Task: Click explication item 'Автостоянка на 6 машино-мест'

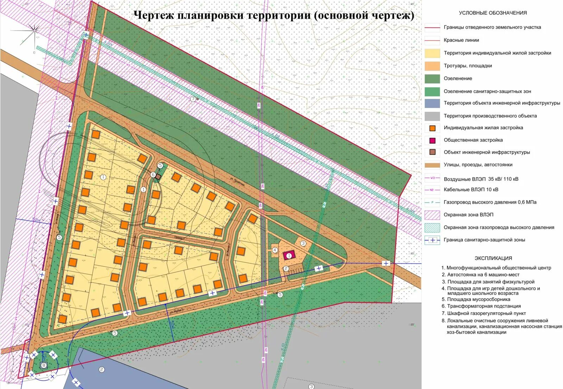Action: (x=480, y=275)
